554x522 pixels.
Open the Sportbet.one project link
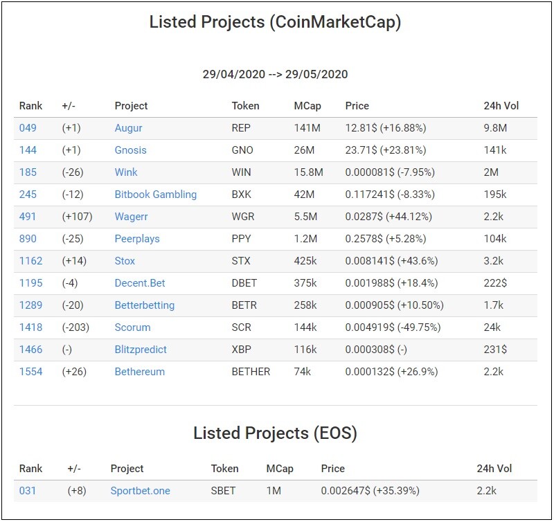click(141, 491)
